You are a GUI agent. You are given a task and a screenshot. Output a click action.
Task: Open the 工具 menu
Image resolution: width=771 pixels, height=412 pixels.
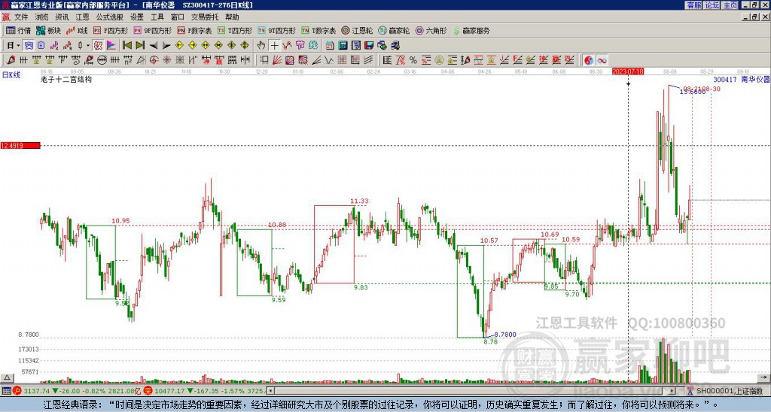pos(157,17)
